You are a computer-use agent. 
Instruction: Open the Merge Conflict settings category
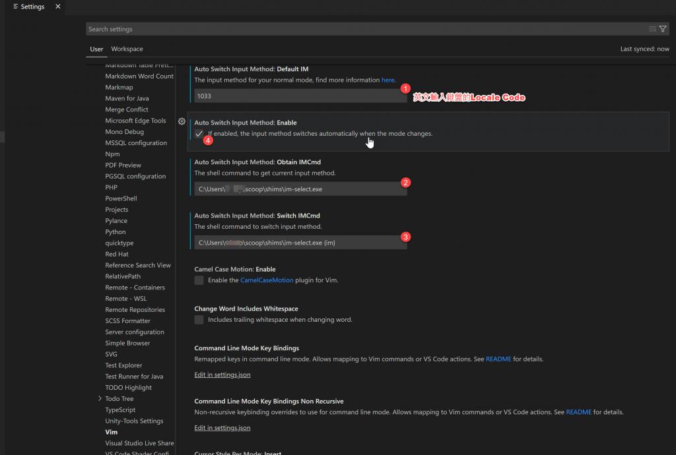127,109
